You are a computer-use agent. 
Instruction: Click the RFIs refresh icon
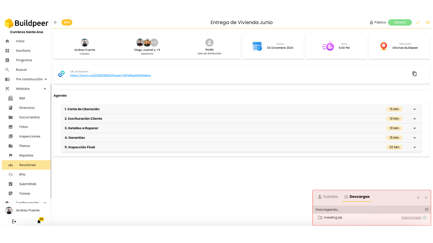(11, 174)
